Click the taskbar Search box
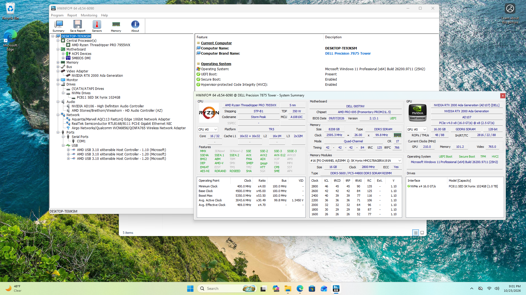Viewport: 526px width, 295px height. click(x=227, y=288)
